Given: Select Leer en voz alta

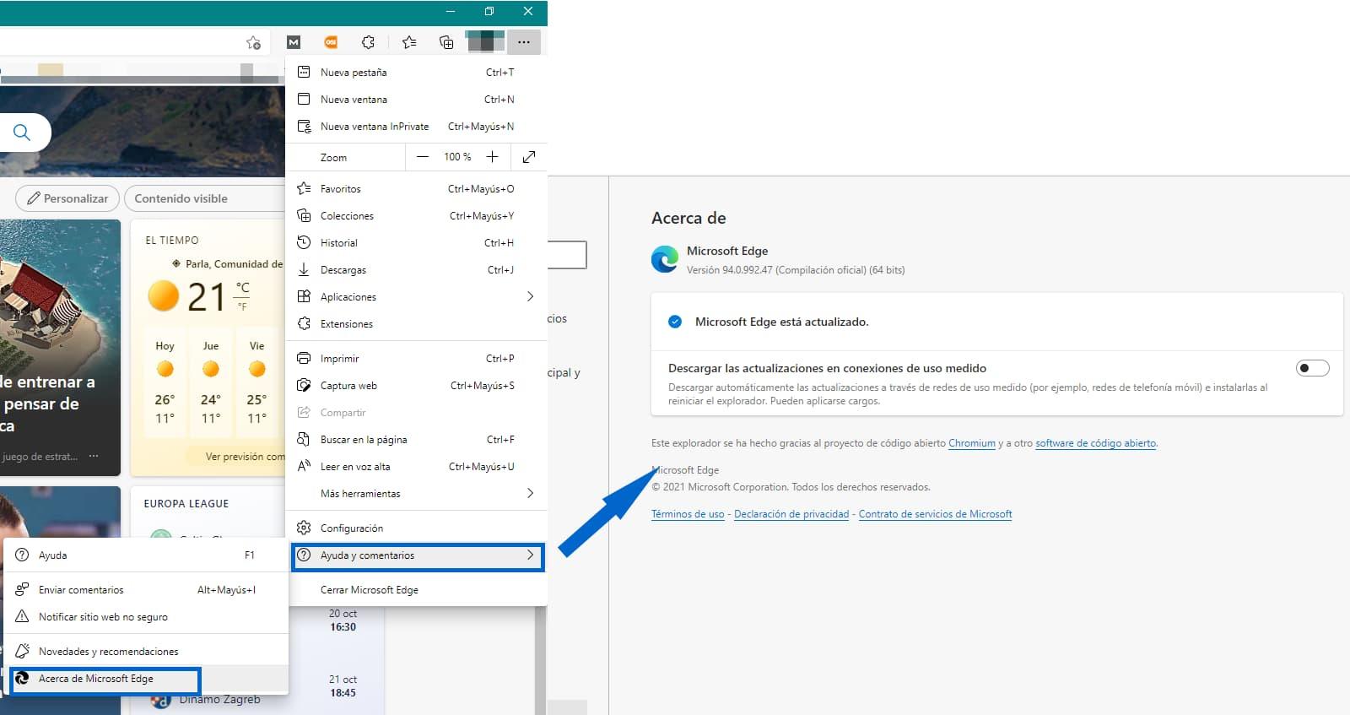Looking at the screenshot, I should pos(417,467).
